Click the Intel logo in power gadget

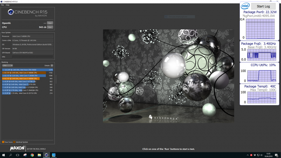245,6
